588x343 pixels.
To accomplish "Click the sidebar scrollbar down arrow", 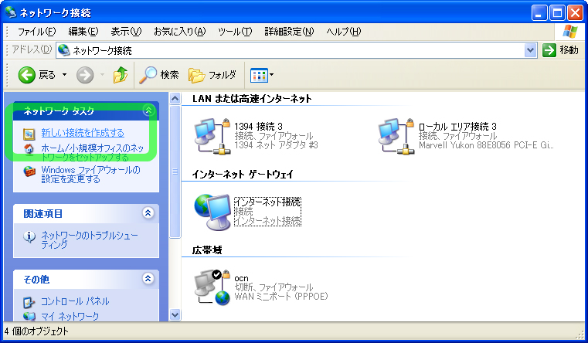I will [175, 315].
